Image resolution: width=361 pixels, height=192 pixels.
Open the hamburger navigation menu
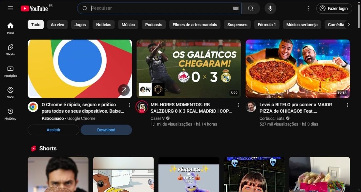(x=10, y=8)
